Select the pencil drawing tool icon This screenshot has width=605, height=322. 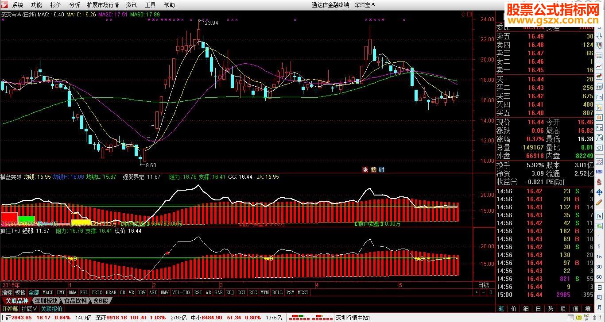599,202
